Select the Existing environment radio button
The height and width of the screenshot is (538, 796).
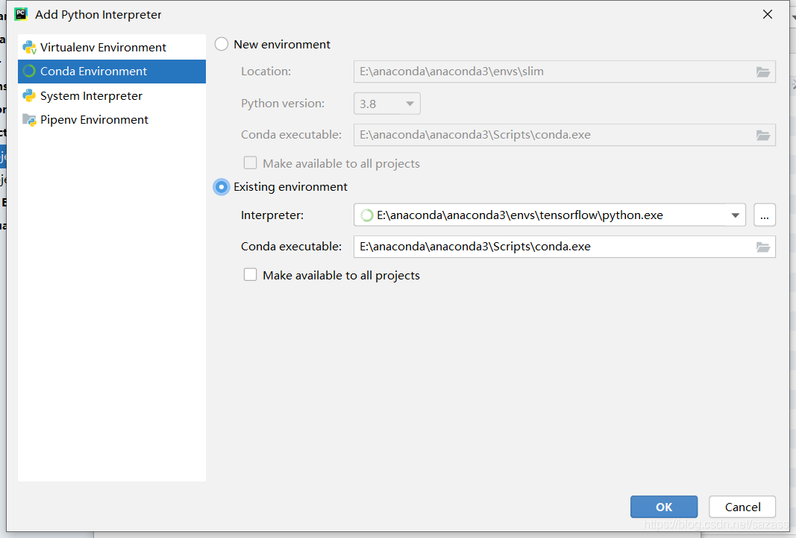pyautogui.click(x=222, y=186)
